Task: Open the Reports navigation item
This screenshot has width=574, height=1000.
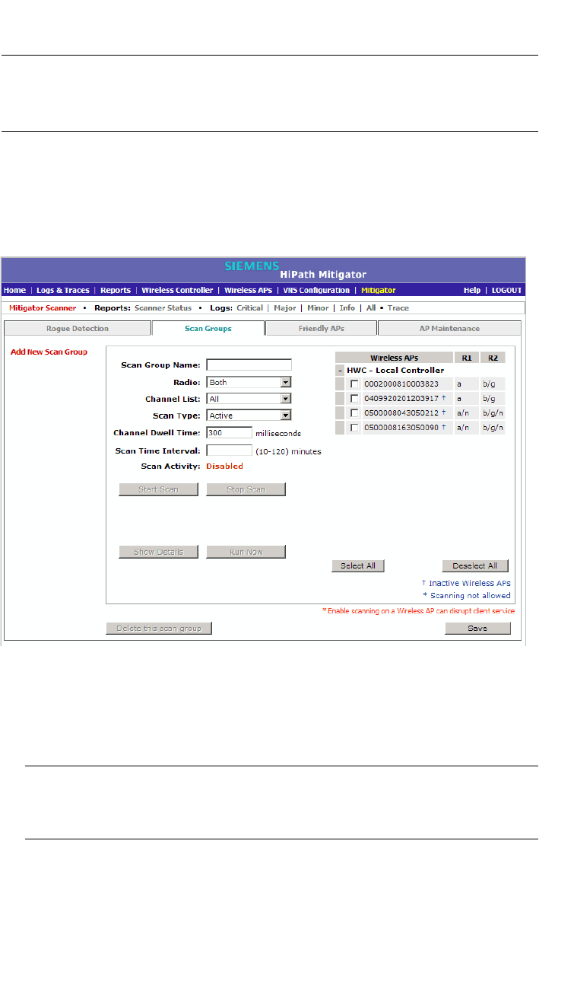Action: pos(116,291)
